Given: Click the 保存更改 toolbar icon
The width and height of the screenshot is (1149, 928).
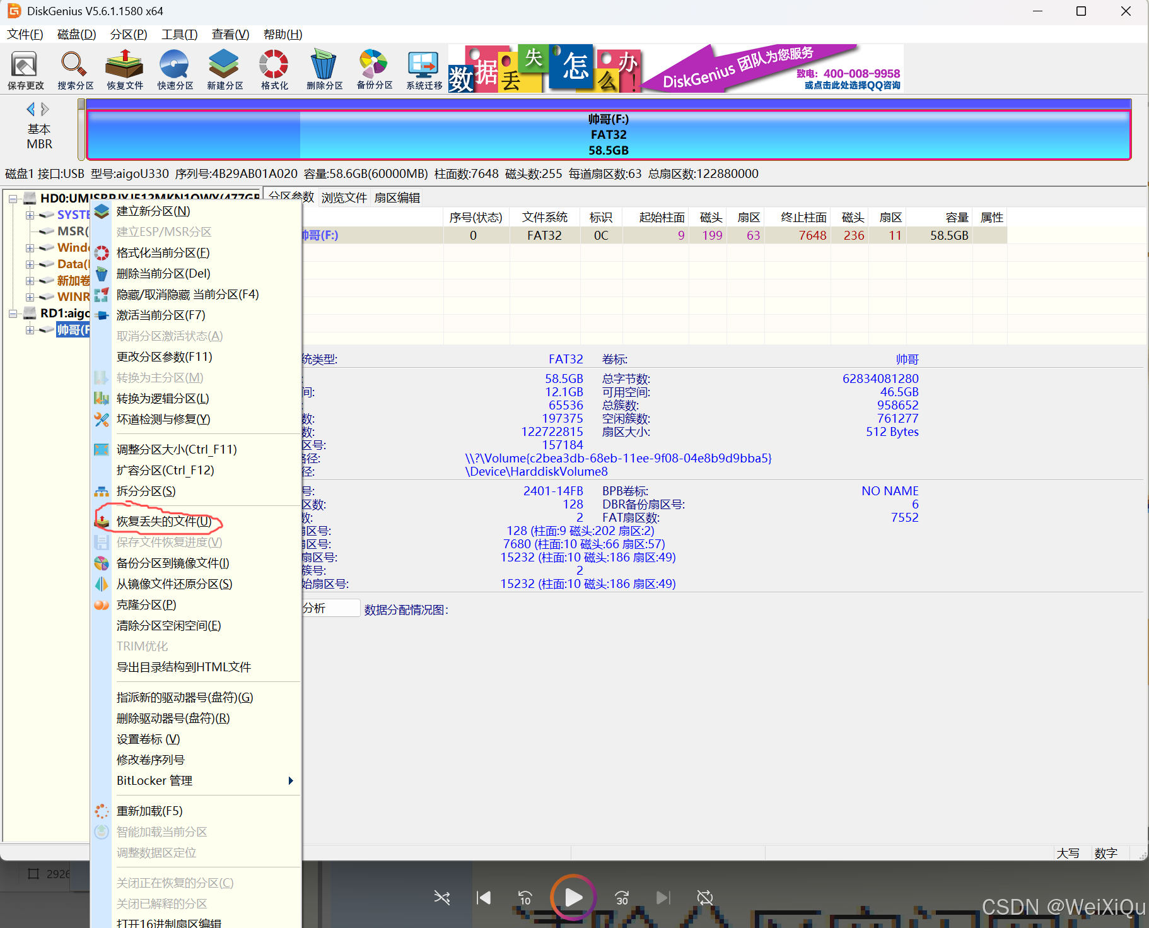Looking at the screenshot, I should pyautogui.click(x=25, y=69).
